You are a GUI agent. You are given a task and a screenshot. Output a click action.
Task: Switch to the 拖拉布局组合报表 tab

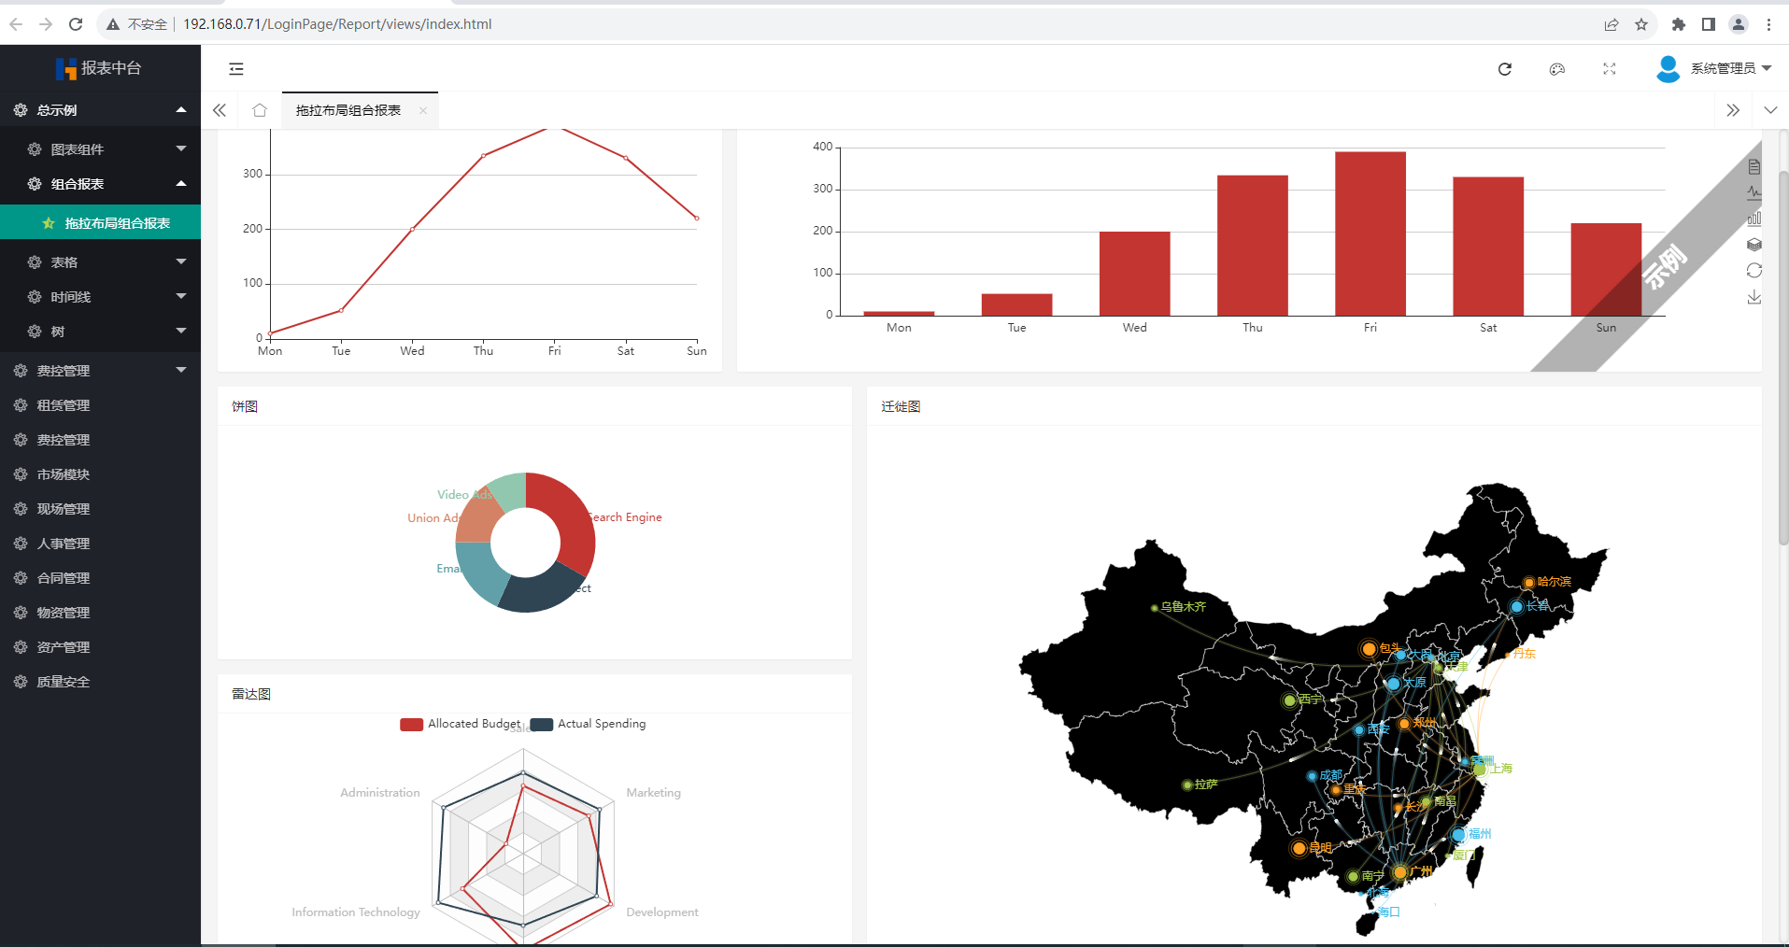click(348, 109)
